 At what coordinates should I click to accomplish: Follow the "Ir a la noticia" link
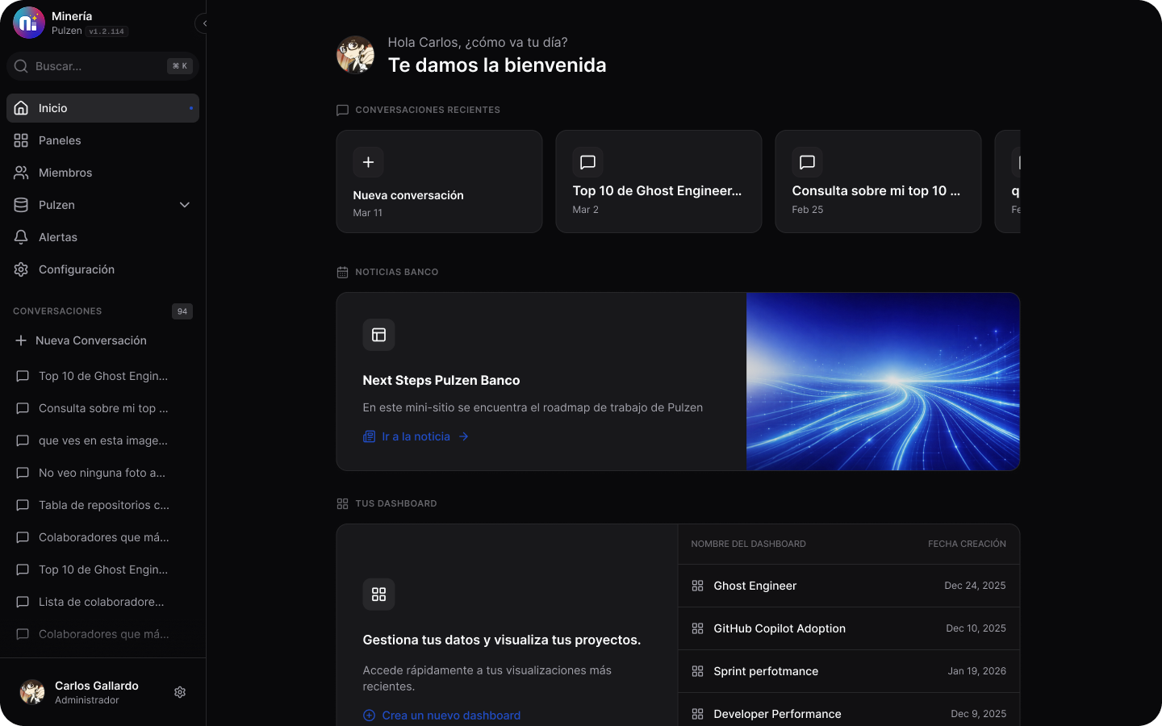[416, 436]
